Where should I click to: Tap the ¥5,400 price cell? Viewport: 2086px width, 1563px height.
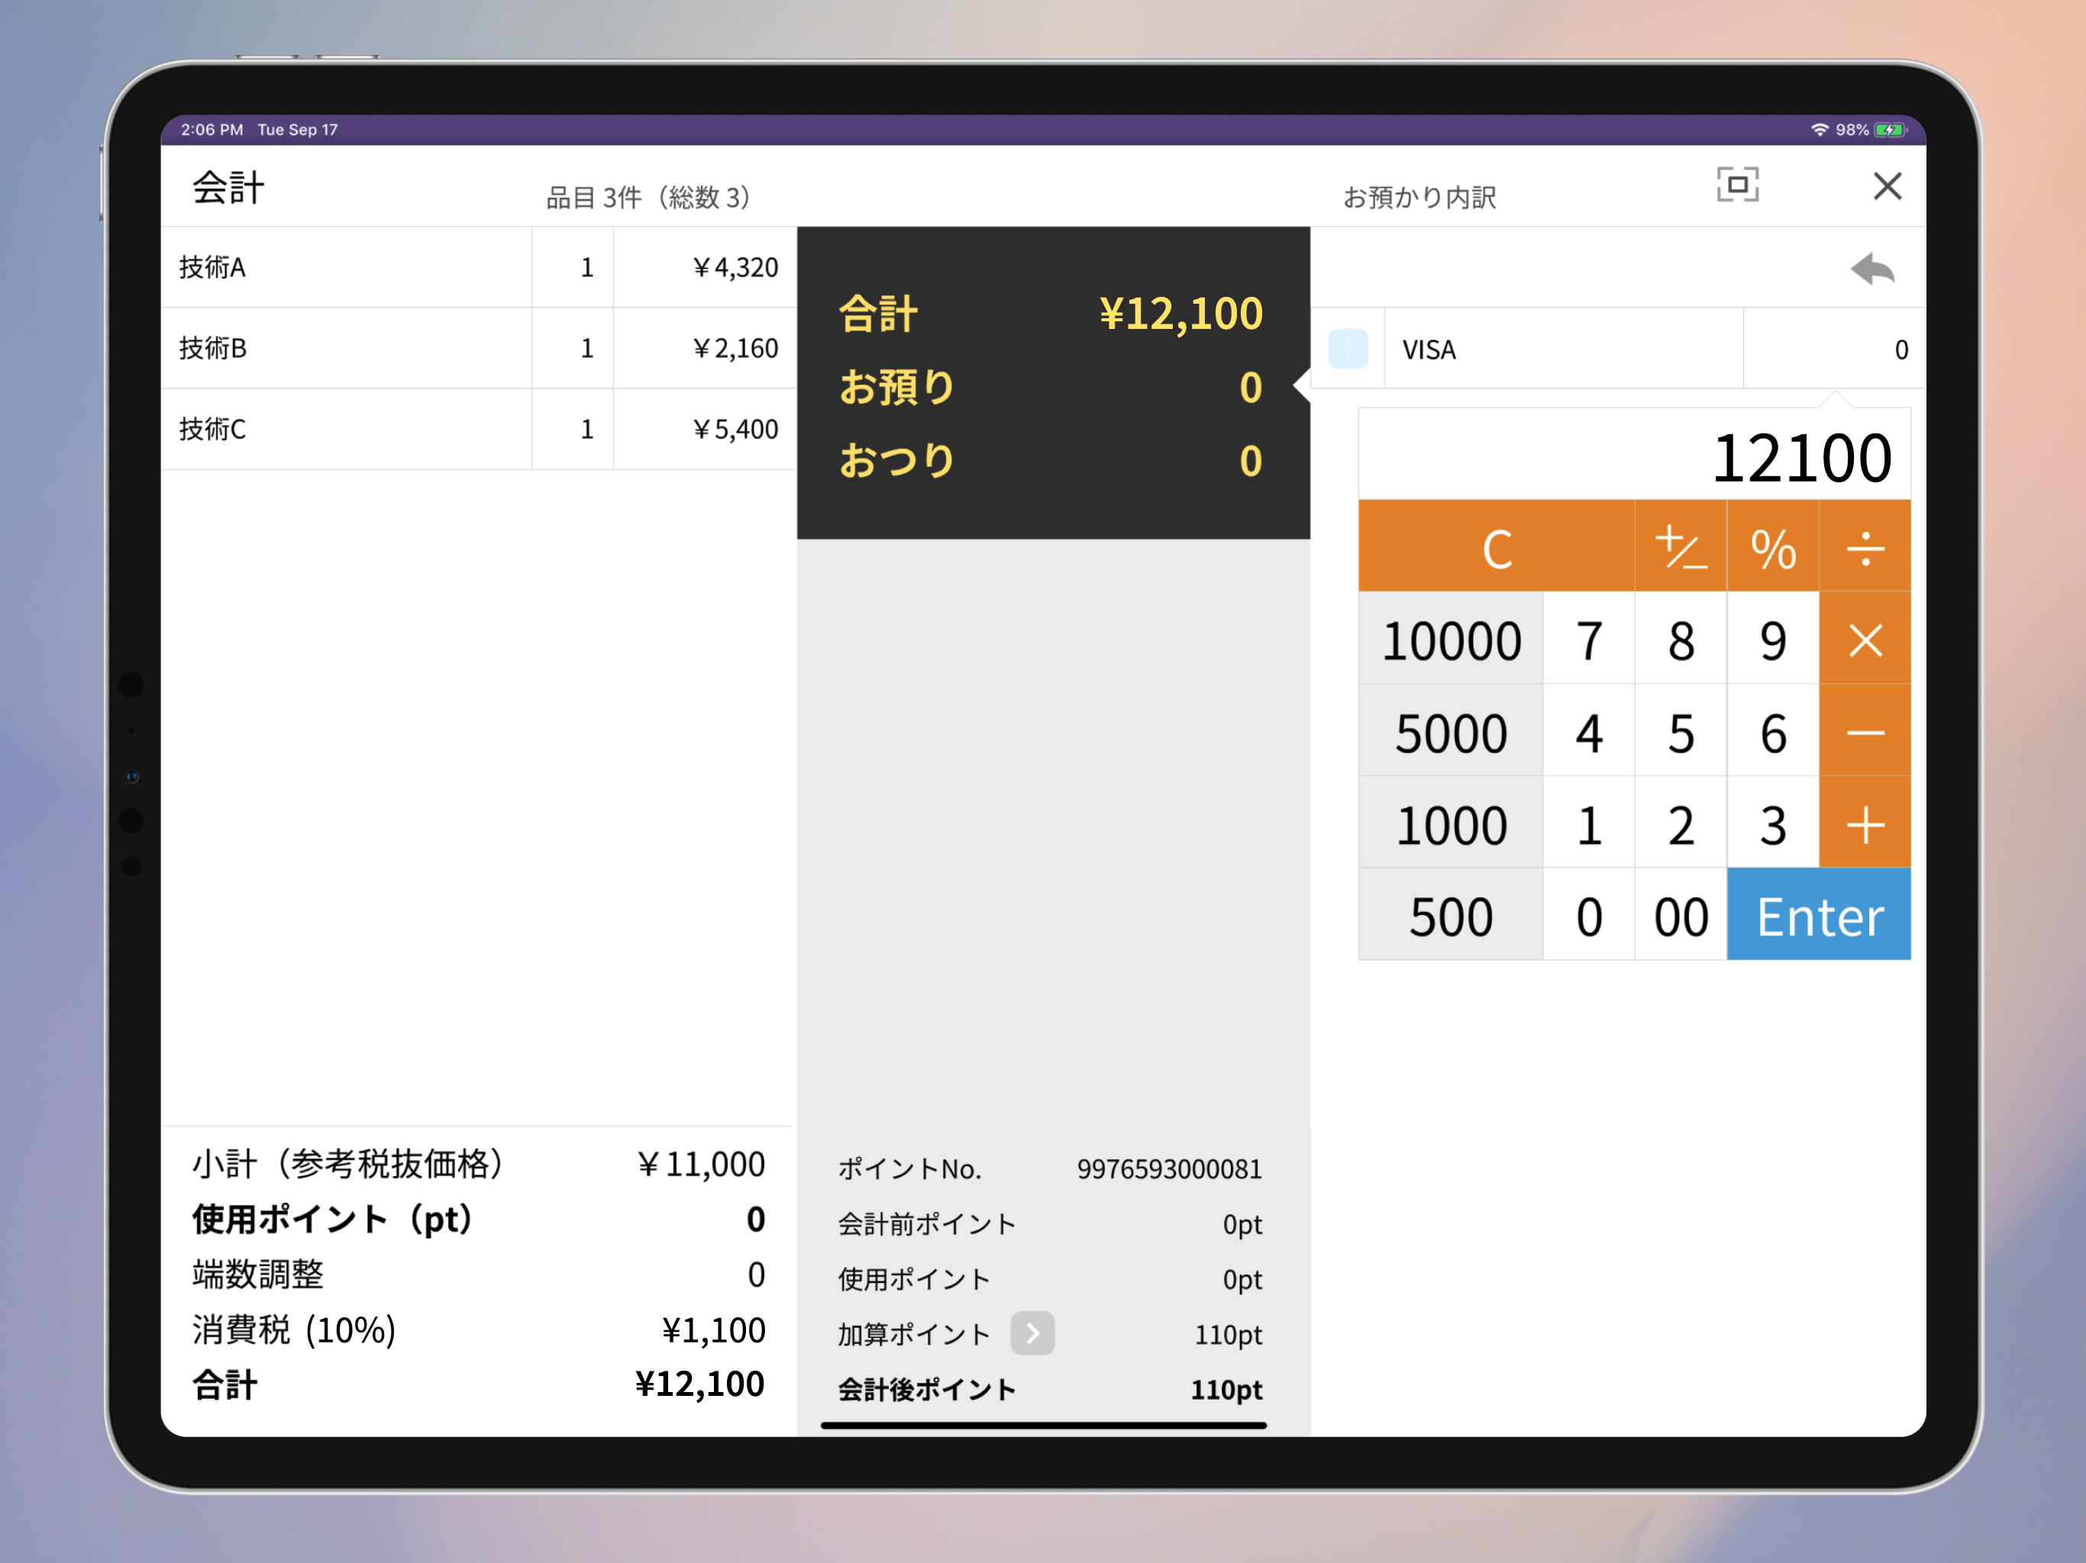(x=706, y=429)
